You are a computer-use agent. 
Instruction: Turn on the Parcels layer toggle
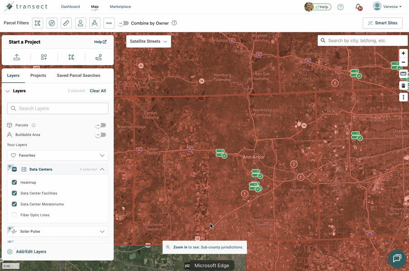pos(100,125)
